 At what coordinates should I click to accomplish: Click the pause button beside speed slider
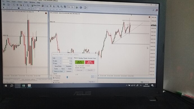(x=92, y=77)
